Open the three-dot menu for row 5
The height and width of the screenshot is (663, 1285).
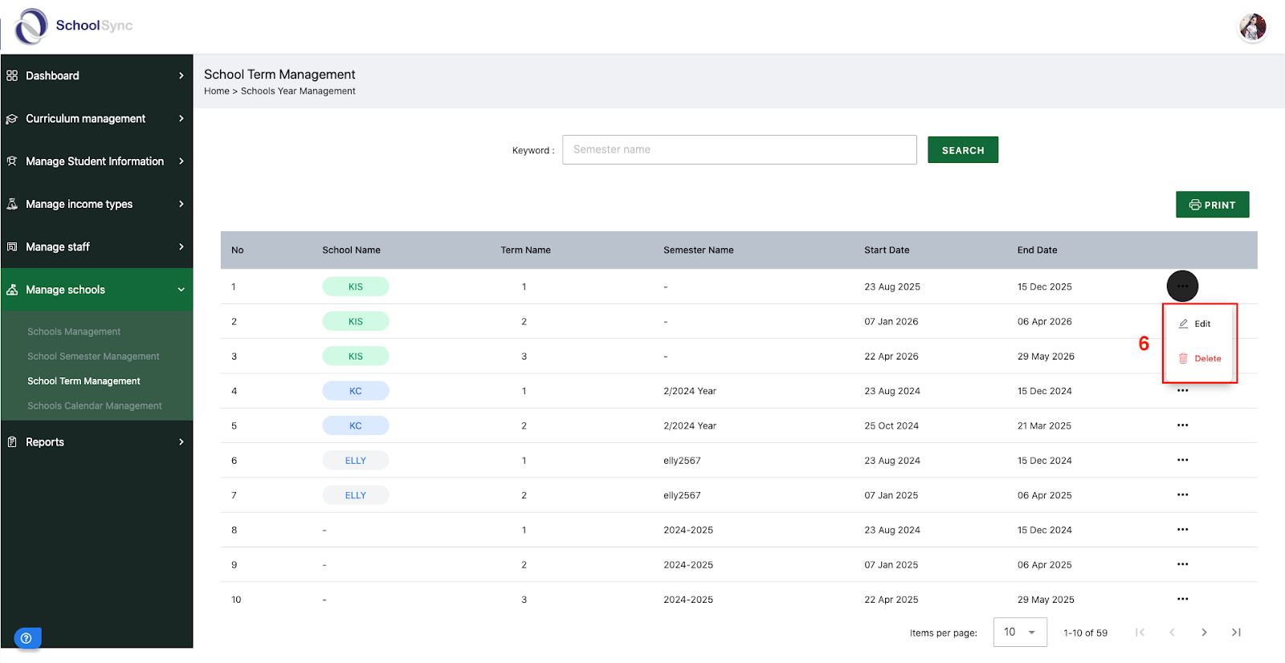pos(1182,425)
